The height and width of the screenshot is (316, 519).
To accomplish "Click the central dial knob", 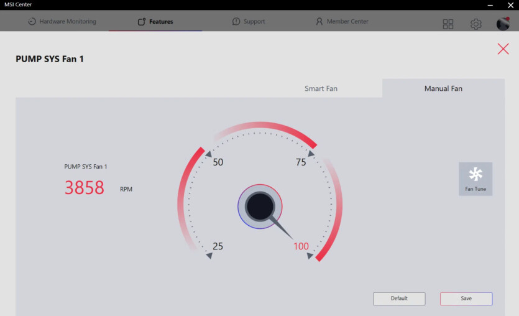I will click(260, 207).
